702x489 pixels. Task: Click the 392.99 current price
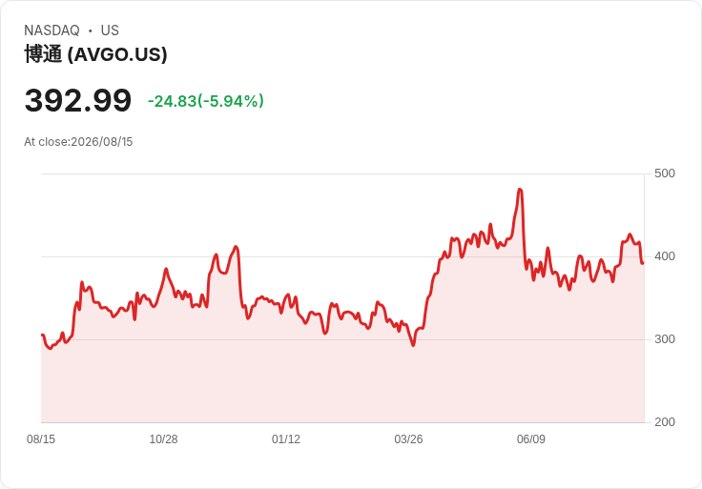click(x=78, y=100)
